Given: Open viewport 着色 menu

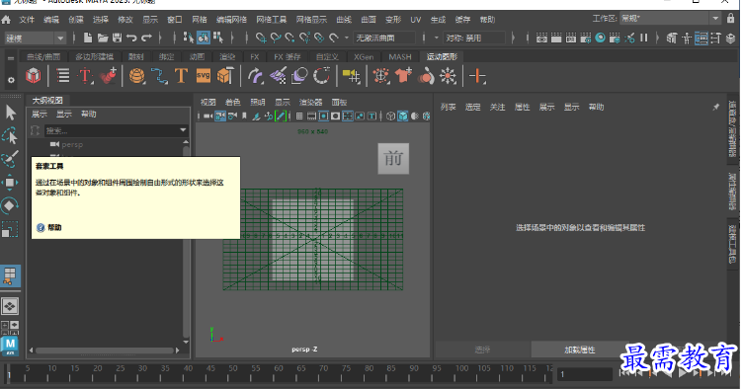Looking at the screenshot, I should click(232, 103).
